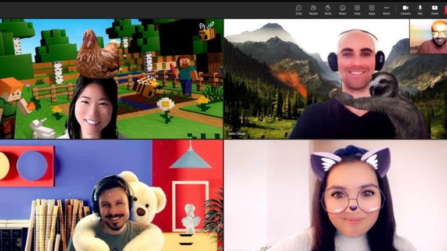Click the John Oliver name label
This screenshot has height=251, width=447.
(237, 134)
